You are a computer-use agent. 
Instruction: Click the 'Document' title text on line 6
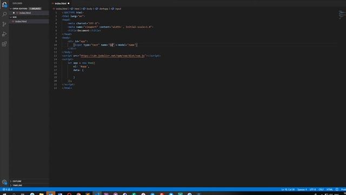(x=83, y=30)
